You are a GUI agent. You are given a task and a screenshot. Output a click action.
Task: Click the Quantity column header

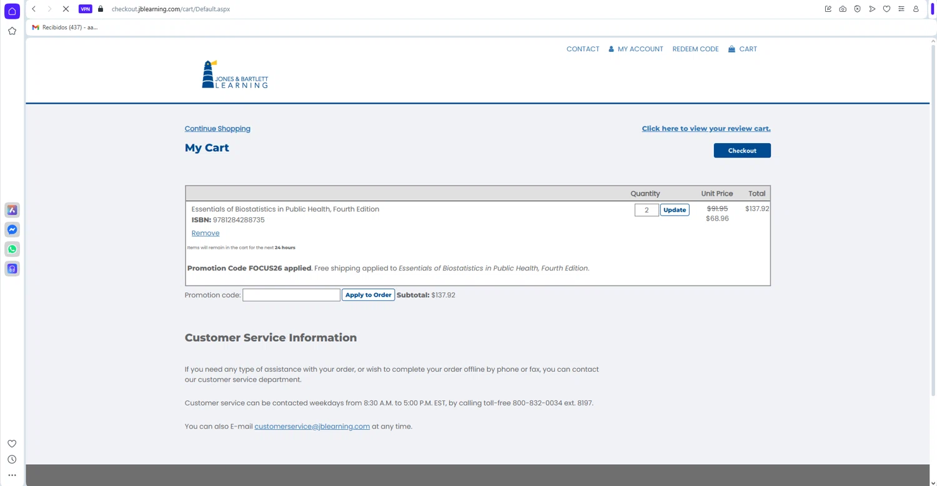(x=645, y=194)
